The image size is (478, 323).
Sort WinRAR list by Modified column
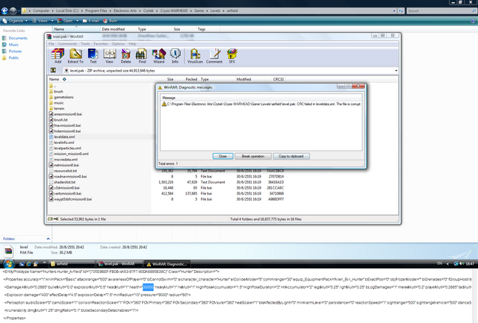pos(243,79)
